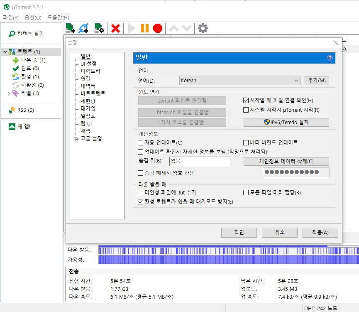Screen dimensions: 359x312
Task: Click the Create New Torrent icon
Action: click(x=99, y=28)
